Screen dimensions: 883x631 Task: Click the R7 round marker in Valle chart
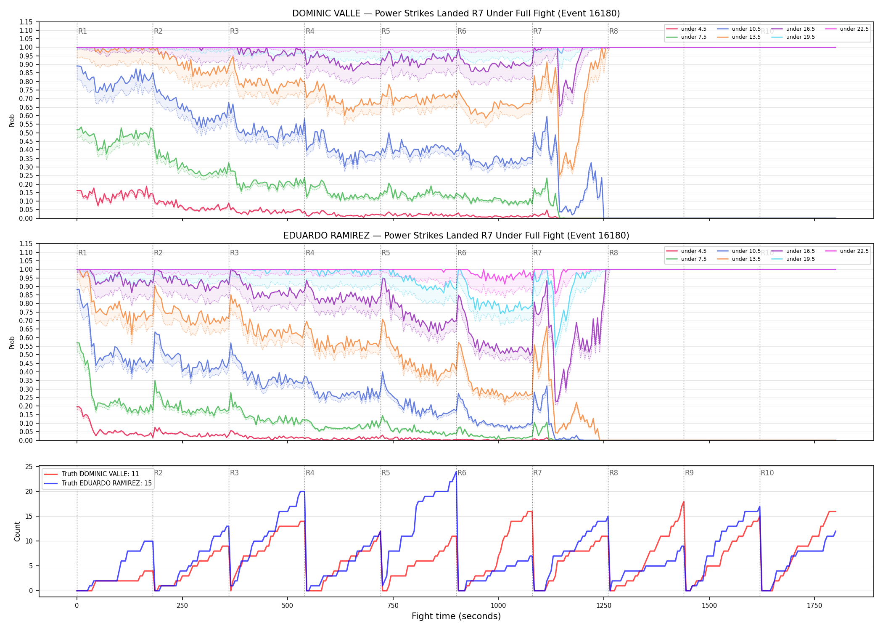point(537,31)
